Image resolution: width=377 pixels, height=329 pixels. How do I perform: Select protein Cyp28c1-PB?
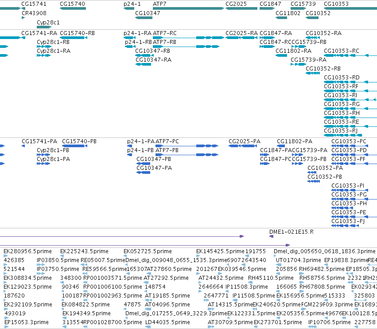click(43, 155)
